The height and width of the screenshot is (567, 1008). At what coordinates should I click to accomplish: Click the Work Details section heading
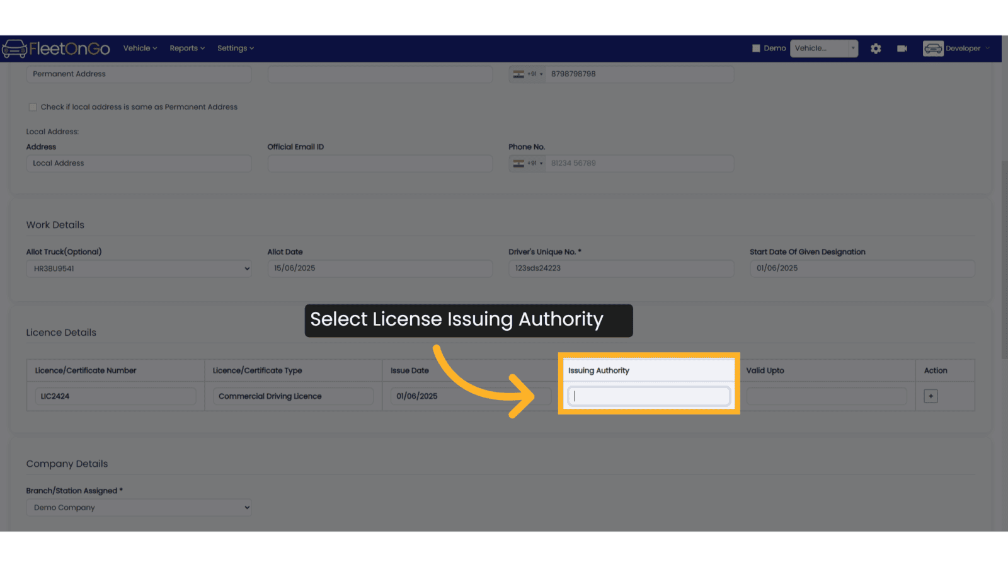click(55, 225)
